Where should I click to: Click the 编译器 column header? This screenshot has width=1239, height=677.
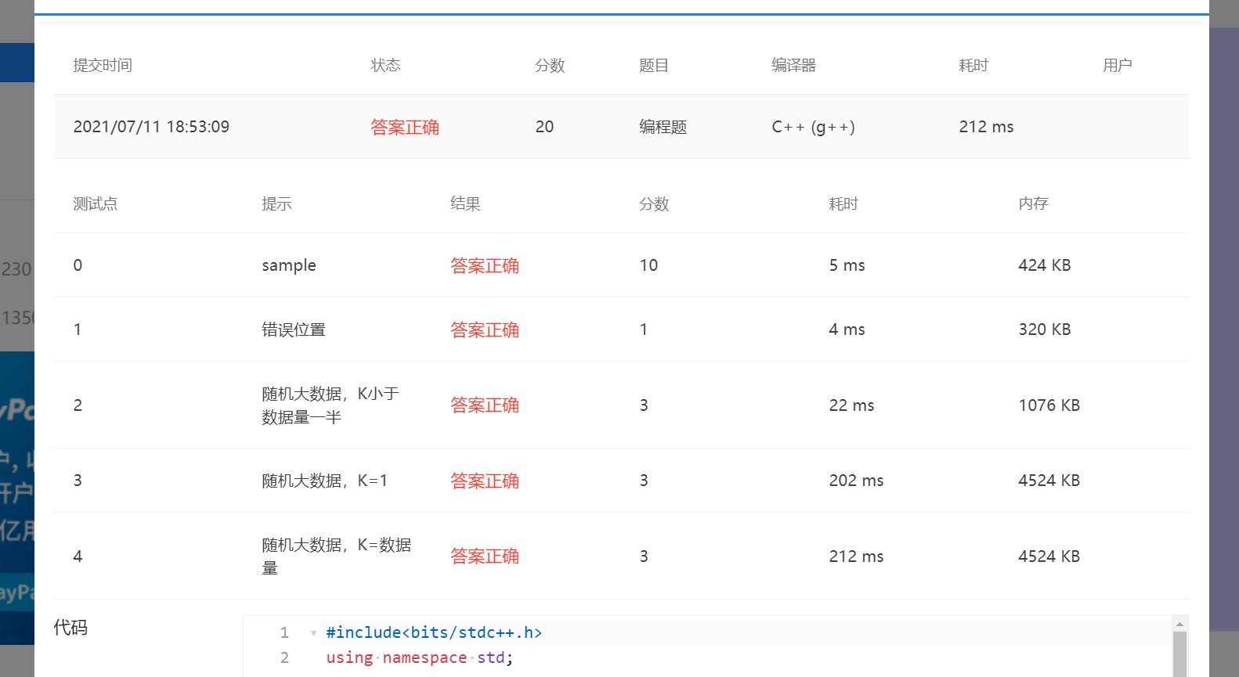point(793,65)
